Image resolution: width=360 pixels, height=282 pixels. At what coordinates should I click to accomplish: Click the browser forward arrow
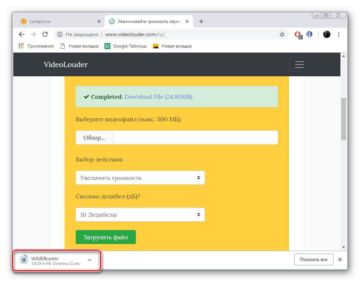click(33, 34)
